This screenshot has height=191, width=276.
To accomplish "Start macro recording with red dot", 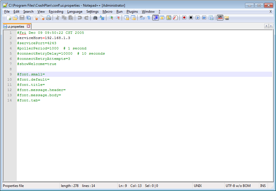I will coord(184,18).
